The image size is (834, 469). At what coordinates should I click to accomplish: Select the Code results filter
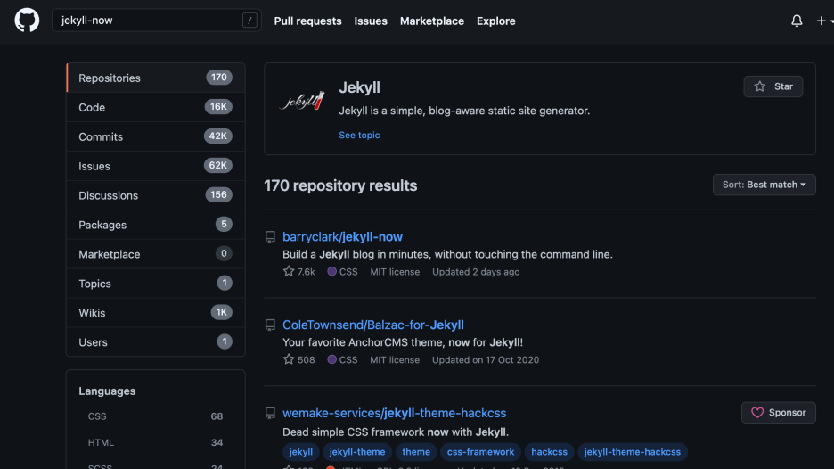[155, 107]
